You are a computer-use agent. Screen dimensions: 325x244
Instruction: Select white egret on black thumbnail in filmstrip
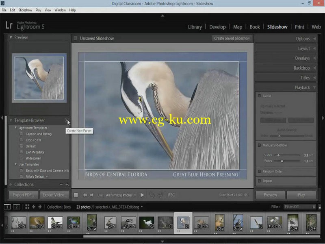[147, 222]
